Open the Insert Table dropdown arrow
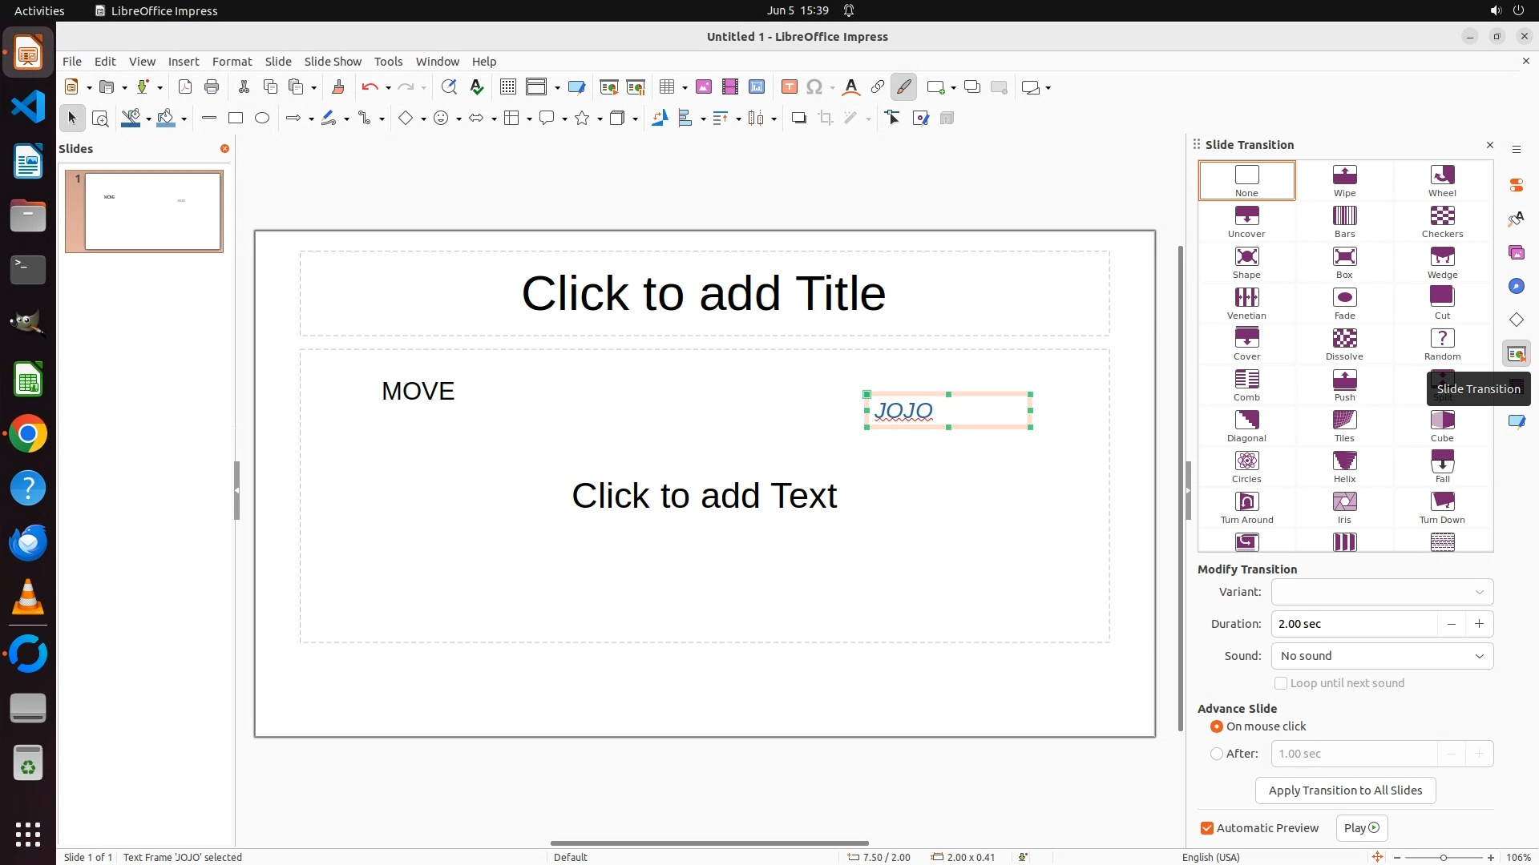The width and height of the screenshot is (1539, 865). point(685,87)
